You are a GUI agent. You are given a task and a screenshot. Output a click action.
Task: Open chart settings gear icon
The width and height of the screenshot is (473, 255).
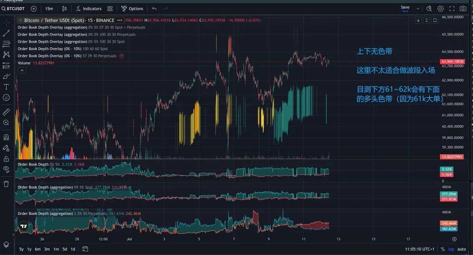pyautogui.click(x=441, y=8)
